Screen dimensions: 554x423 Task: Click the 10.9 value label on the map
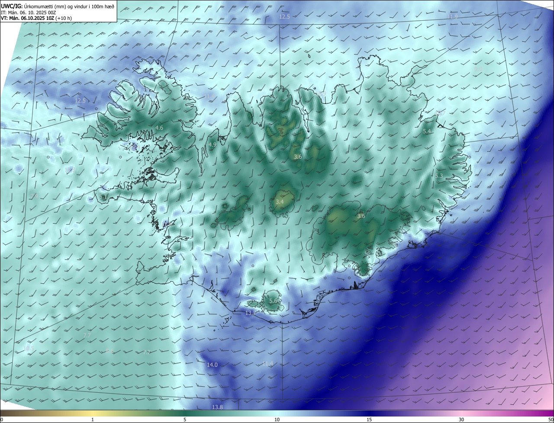(321, 94)
